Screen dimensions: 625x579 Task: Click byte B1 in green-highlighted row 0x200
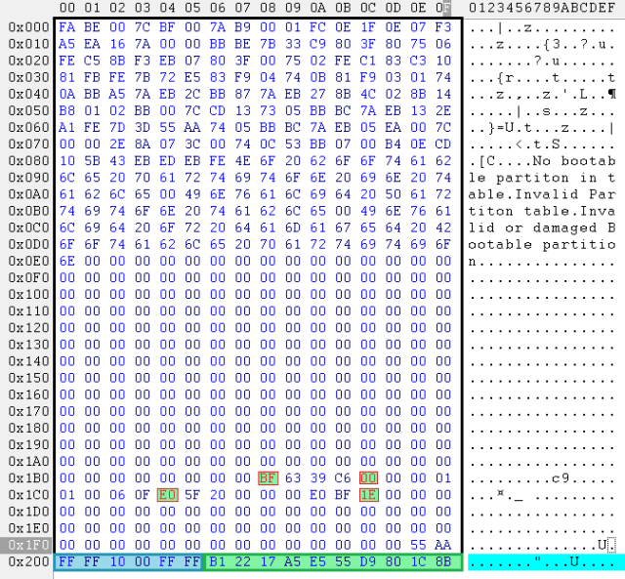pos(217,561)
